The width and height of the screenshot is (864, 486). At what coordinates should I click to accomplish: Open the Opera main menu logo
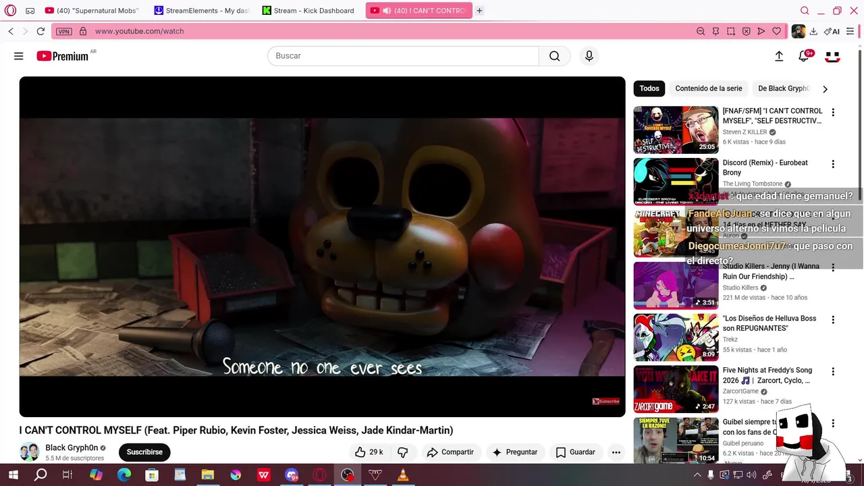click(10, 11)
